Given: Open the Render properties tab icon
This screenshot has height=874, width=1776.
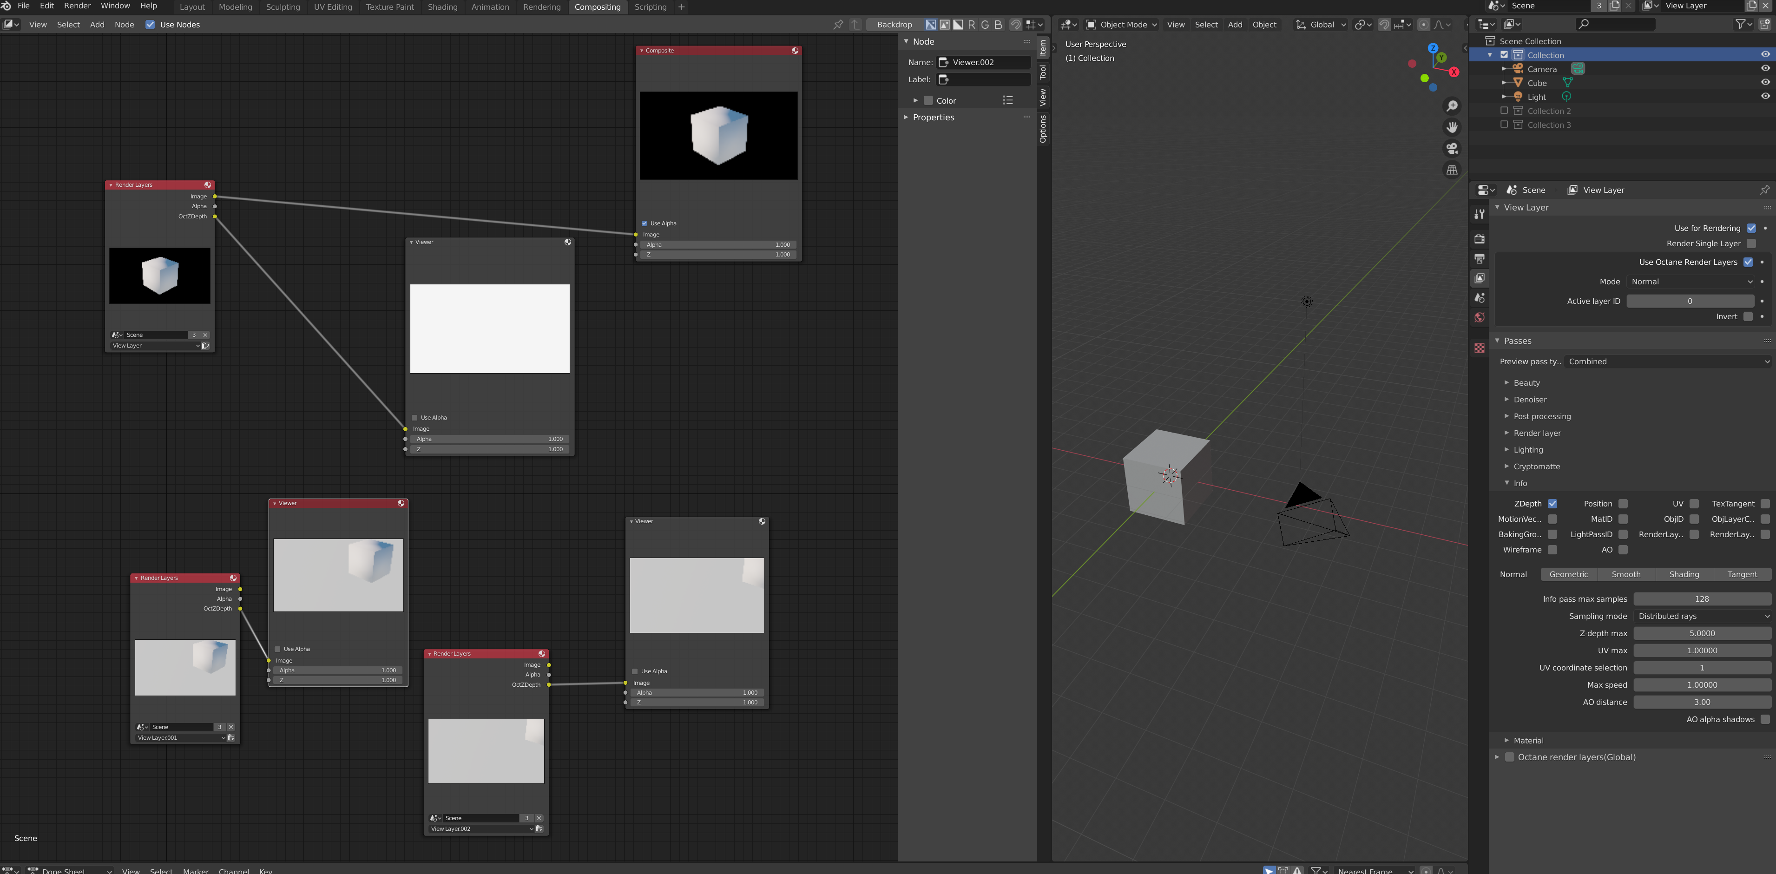Looking at the screenshot, I should point(1479,239).
